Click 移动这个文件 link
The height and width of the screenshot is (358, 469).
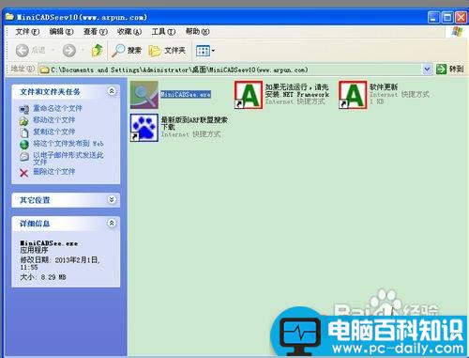54,120
